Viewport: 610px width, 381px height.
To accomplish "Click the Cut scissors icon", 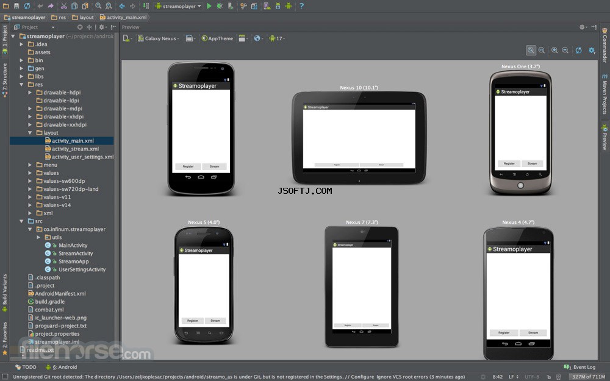I will [64, 6].
